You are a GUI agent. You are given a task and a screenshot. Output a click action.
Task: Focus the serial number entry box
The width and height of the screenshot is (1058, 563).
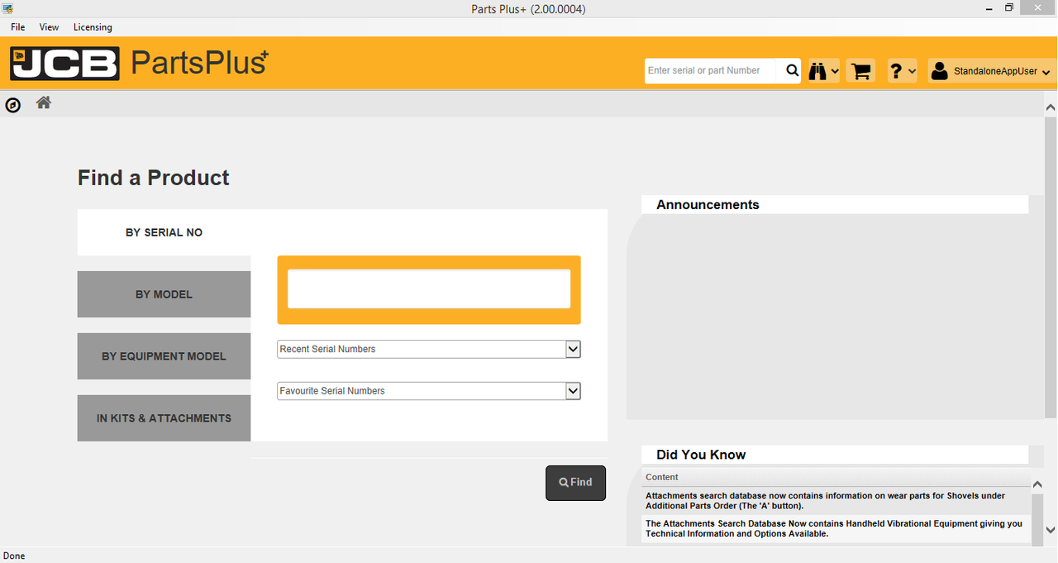429,289
